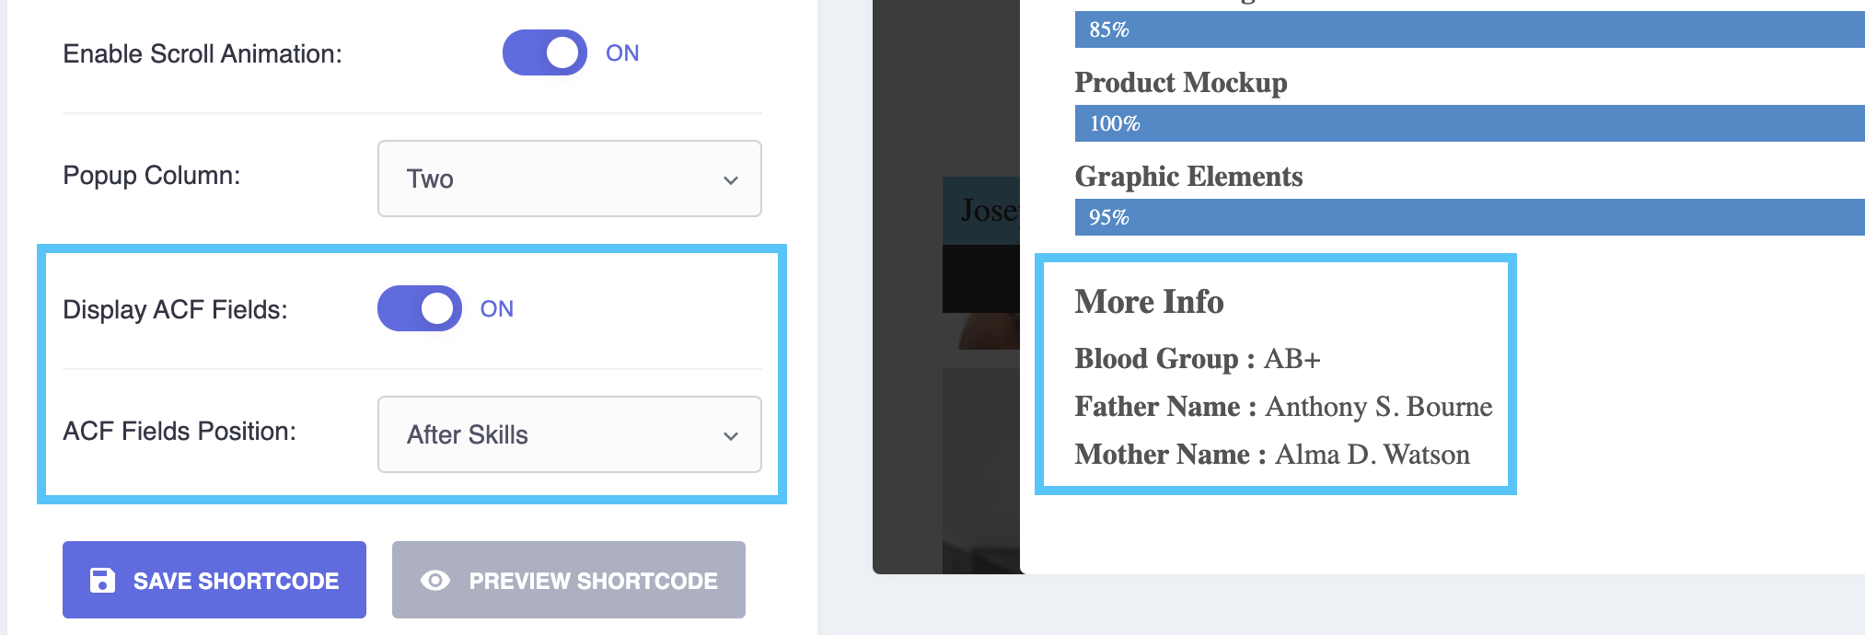Click the floppy disk icon on Save Shortcode
The height and width of the screenshot is (635, 1865).
[102, 581]
